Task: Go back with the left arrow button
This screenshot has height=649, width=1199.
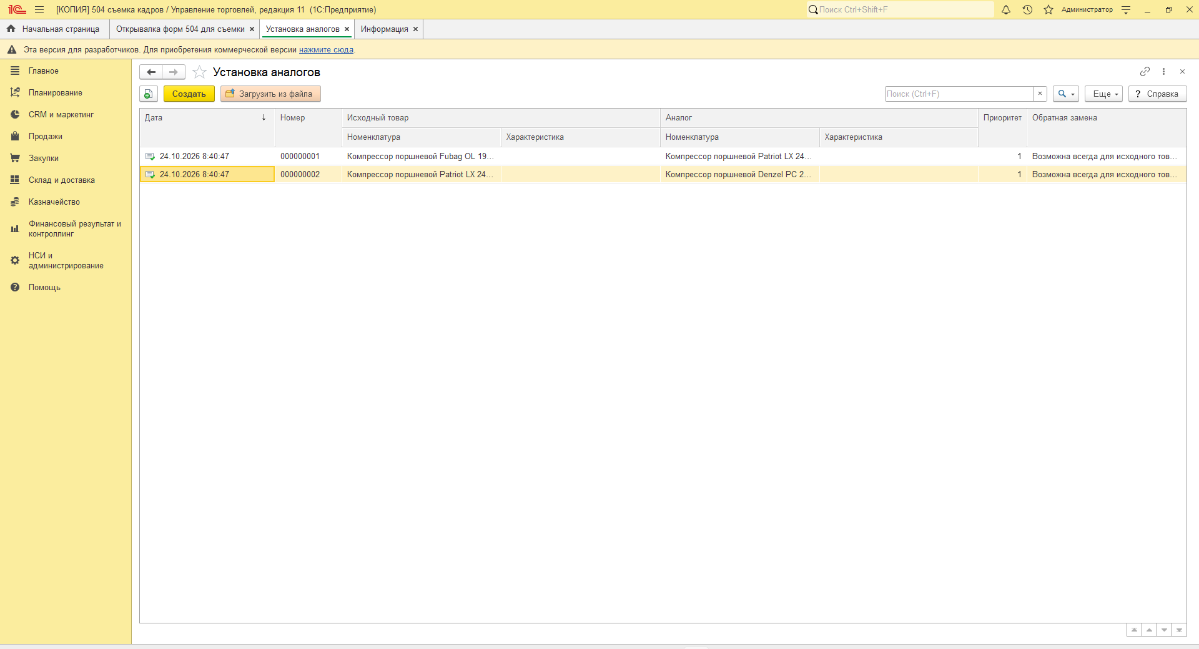Action: coord(151,72)
